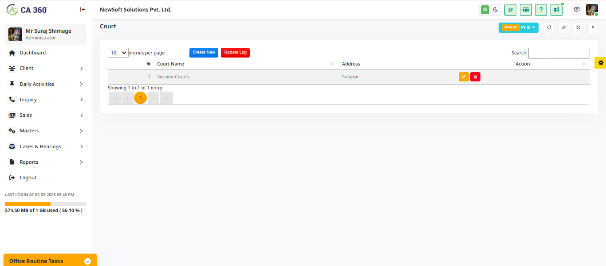Go to next page of results
606x266 pixels.
tap(153, 97)
